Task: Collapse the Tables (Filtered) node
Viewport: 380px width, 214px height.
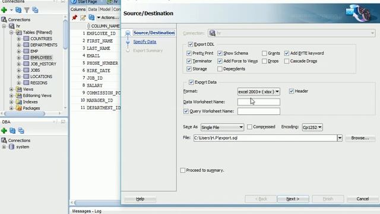Action: [11, 32]
